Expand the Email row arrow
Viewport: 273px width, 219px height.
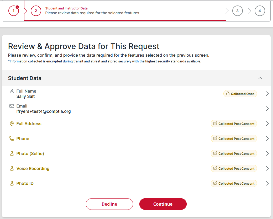coord(267,109)
